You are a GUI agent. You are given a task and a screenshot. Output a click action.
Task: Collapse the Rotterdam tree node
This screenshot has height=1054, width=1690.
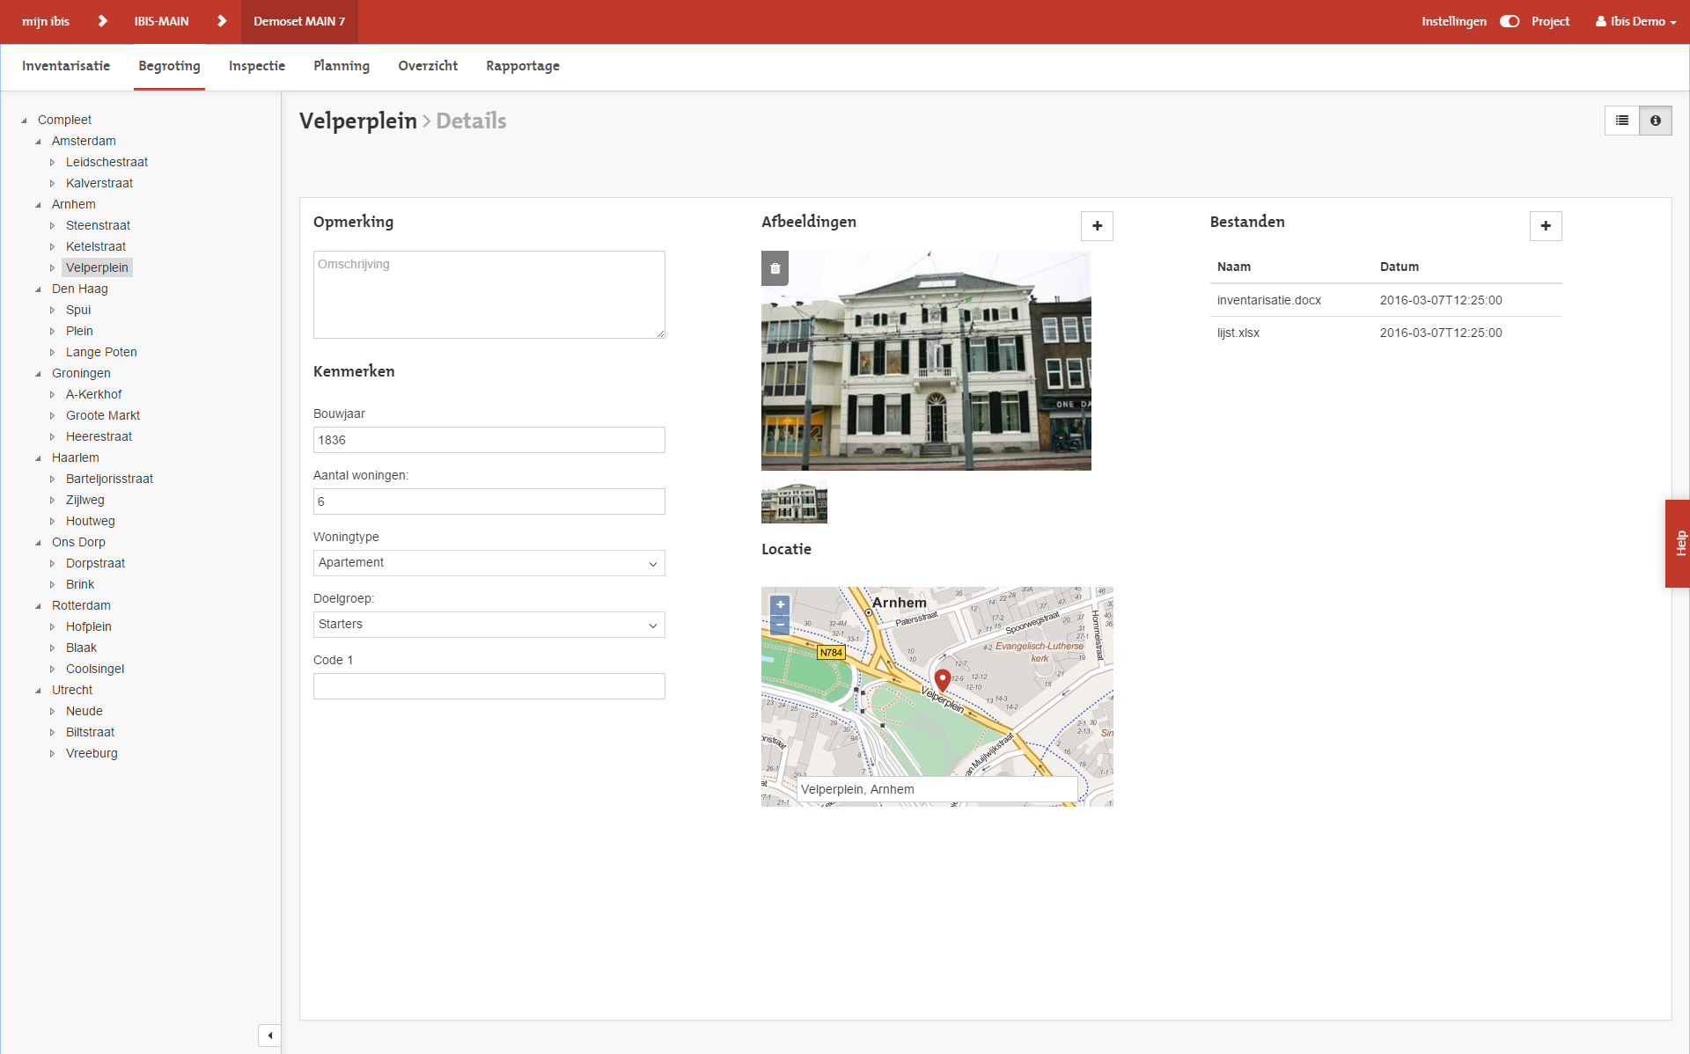click(38, 606)
